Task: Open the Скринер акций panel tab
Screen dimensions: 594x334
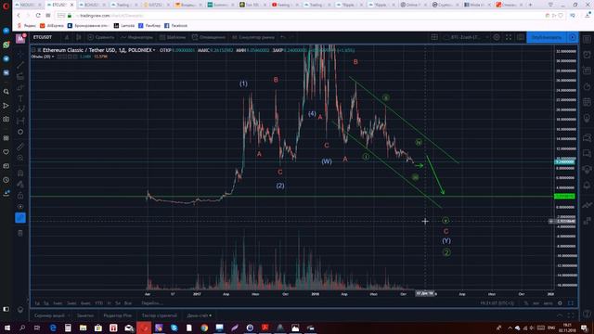Action: [49, 315]
